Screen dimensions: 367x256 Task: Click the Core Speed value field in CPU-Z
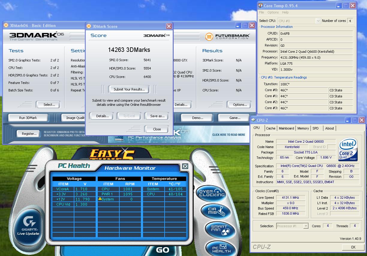click(291, 198)
